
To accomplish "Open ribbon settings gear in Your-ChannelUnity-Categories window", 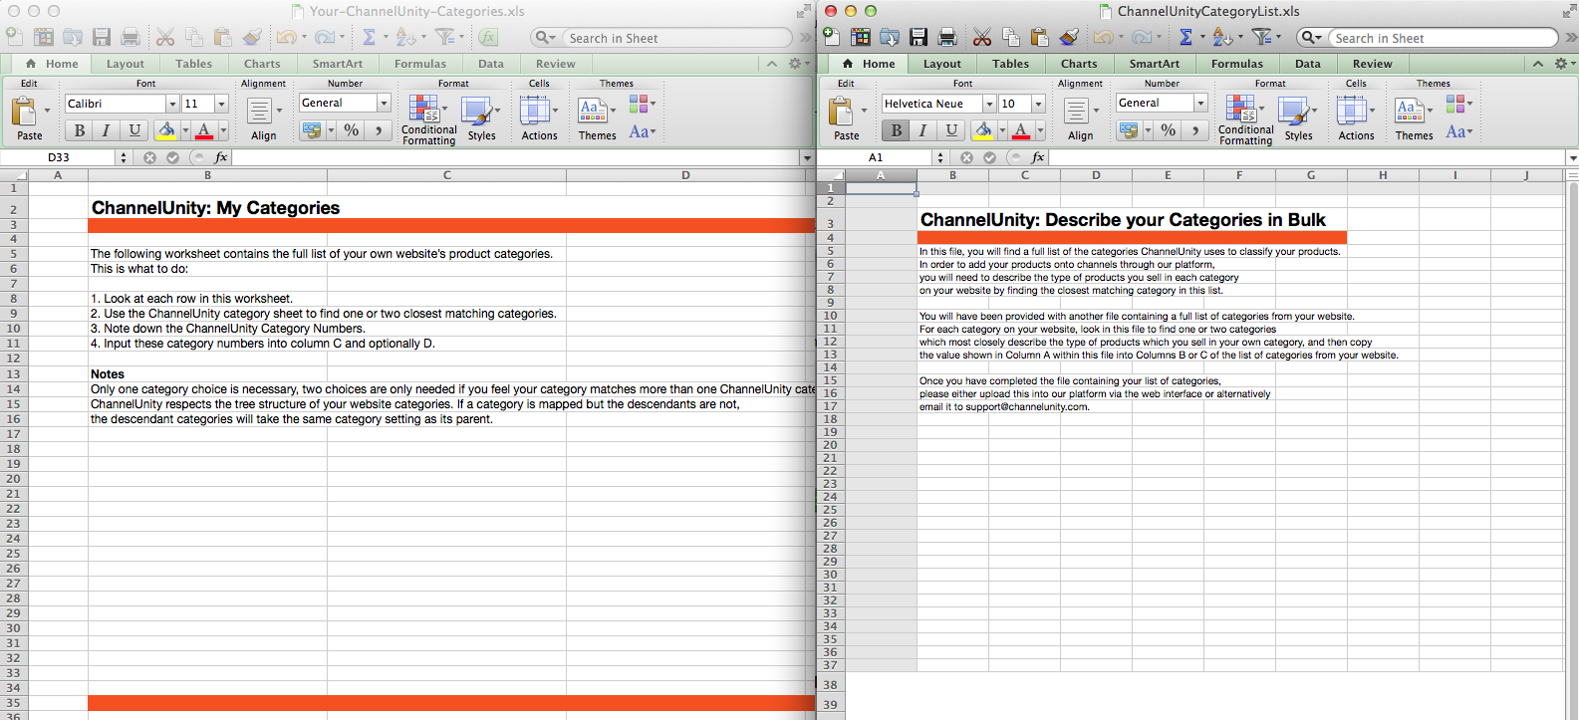I will click(795, 64).
